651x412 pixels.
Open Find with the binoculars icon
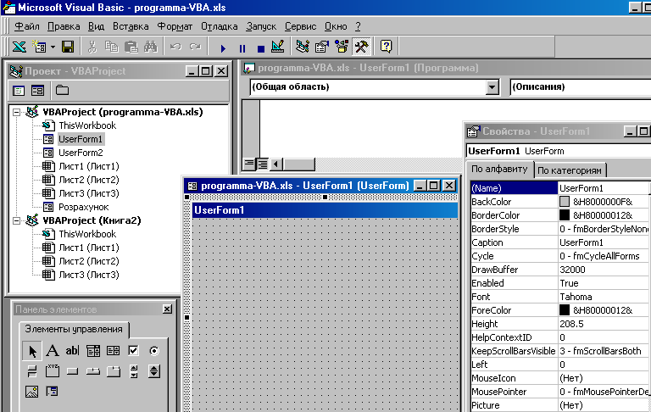[150, 47]
